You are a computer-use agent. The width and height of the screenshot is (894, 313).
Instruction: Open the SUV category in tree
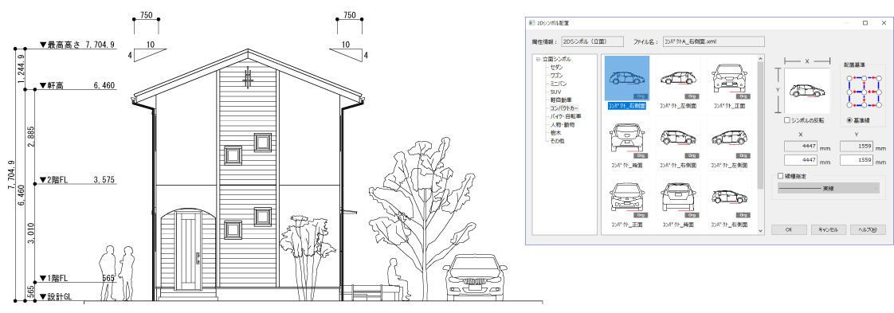556,92
